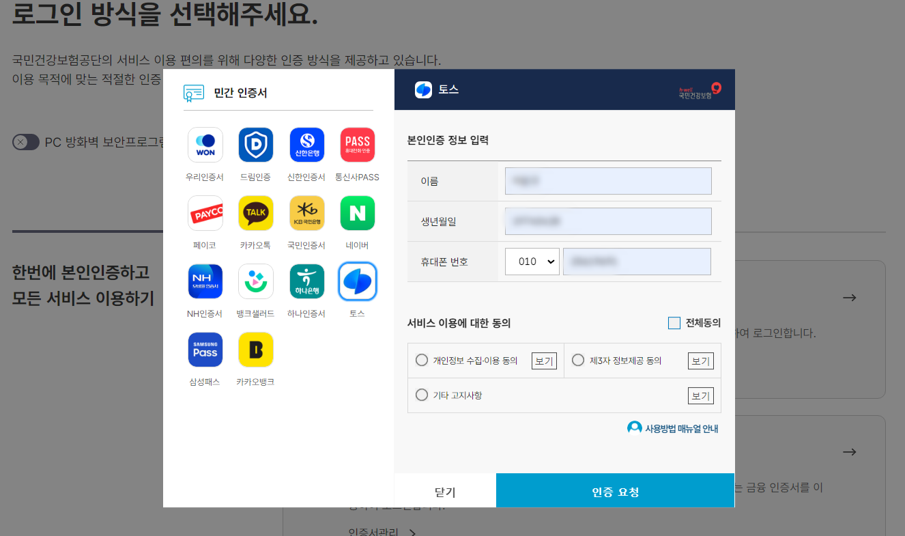Click the user manual person icon
Viewport: 905px width, 536px height.
click(634, 428)
